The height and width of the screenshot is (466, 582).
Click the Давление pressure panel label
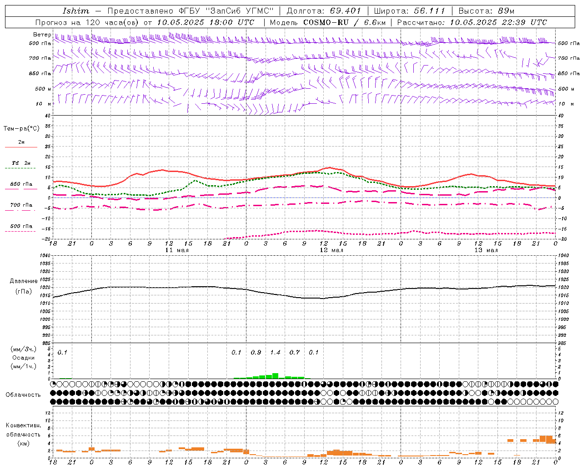[24, 281]
